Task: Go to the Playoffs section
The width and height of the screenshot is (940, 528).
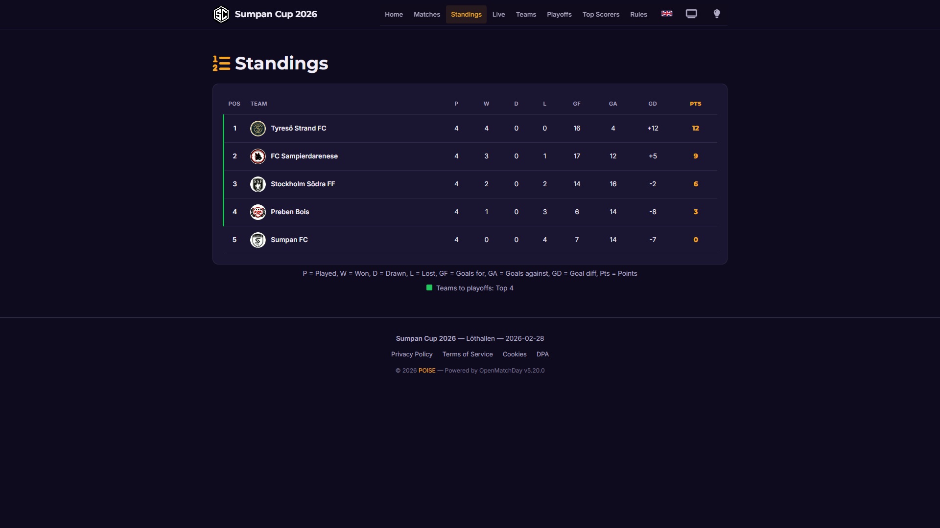Action: tap(559, 14)
